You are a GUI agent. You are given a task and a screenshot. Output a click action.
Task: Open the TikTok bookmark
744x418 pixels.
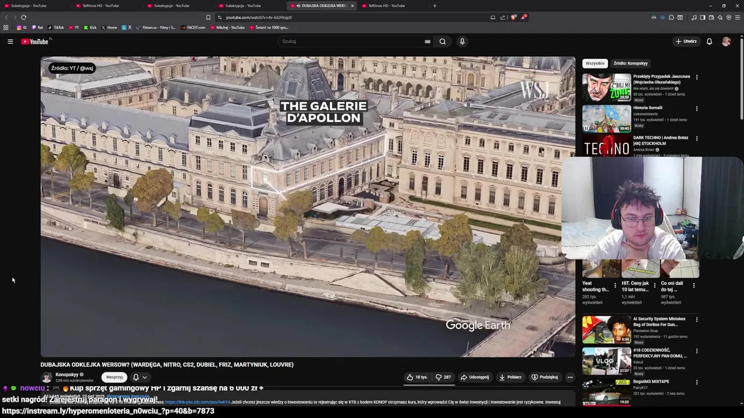click(56, 27)
